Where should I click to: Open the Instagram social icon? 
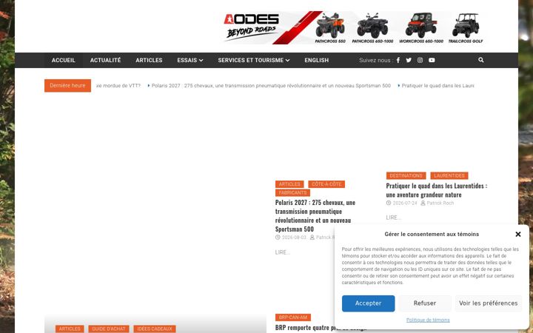(420, 60)
